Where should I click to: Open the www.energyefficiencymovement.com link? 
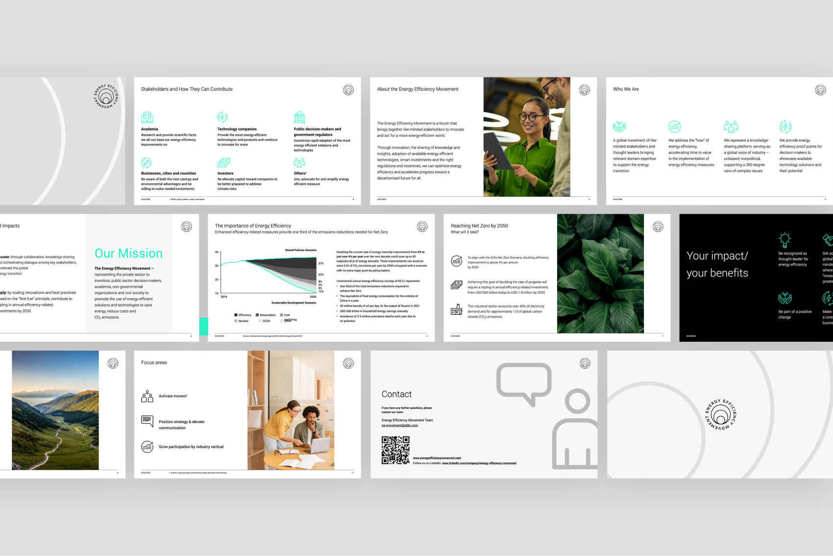pos(437,458)
